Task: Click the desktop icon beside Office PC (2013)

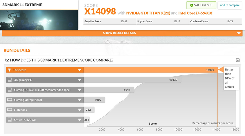Action: click(x=10, y=120)
